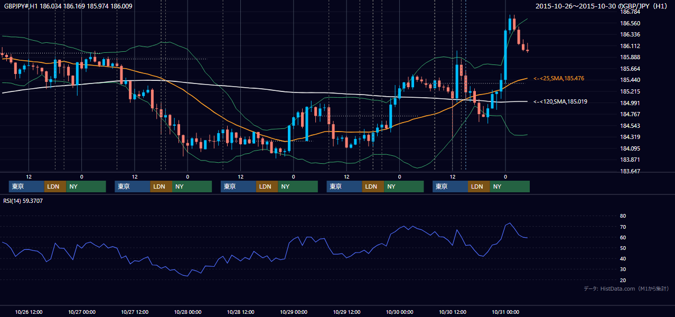The height and width of the screenshot is (317, 675).
Task: Click price axis value 186.560
Action: (x=630, y=23)
